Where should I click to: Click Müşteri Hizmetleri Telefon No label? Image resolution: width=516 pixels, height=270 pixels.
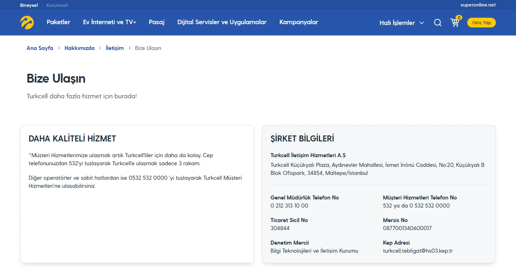point(420,197)
